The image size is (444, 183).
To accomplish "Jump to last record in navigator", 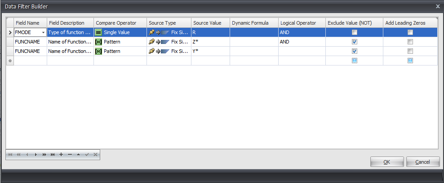I will click(53, 155).
